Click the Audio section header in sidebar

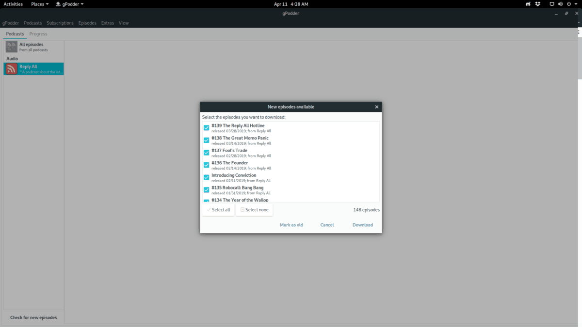pos(12,59)
